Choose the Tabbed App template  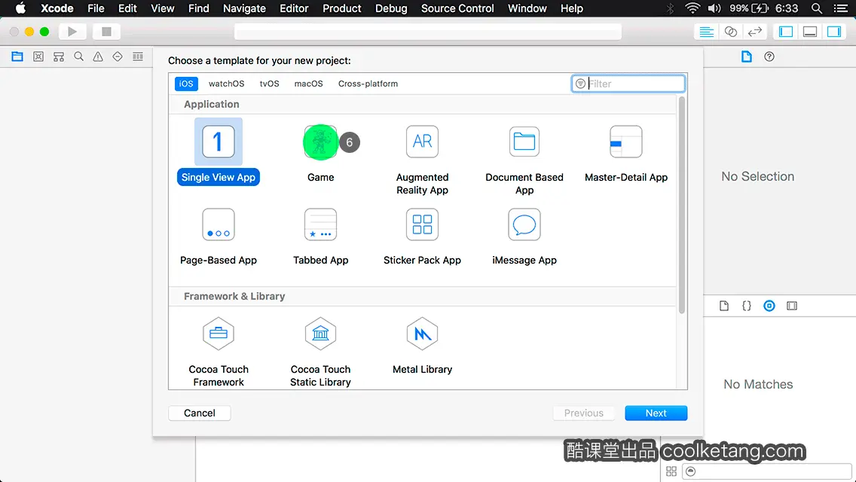320,236
